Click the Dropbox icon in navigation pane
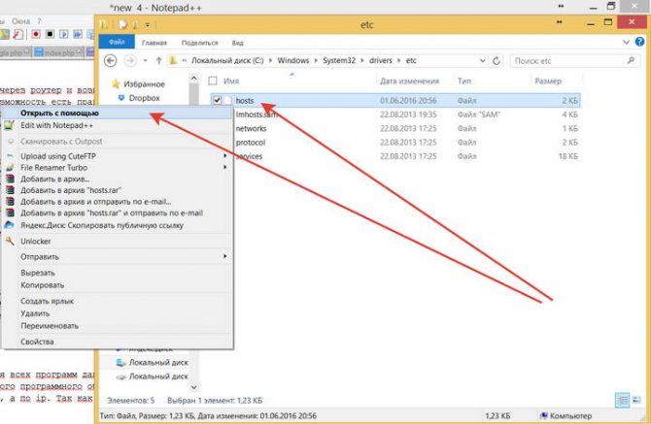This screenshot has width=651, height=424. [x=121, y=98]
